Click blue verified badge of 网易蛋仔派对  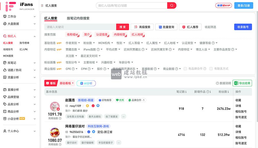click(x=89, y=132)
